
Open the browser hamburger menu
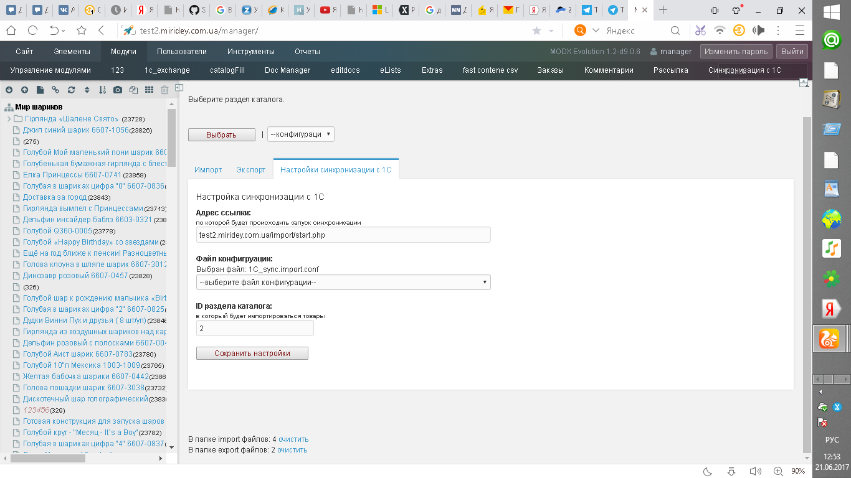pyautogui.click(x=800, y=30)
